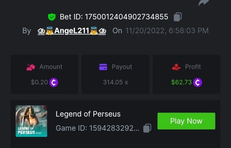The image size is (231, 148).
Task: Click the 314.05 x payout value
Action: coord(116,82)
